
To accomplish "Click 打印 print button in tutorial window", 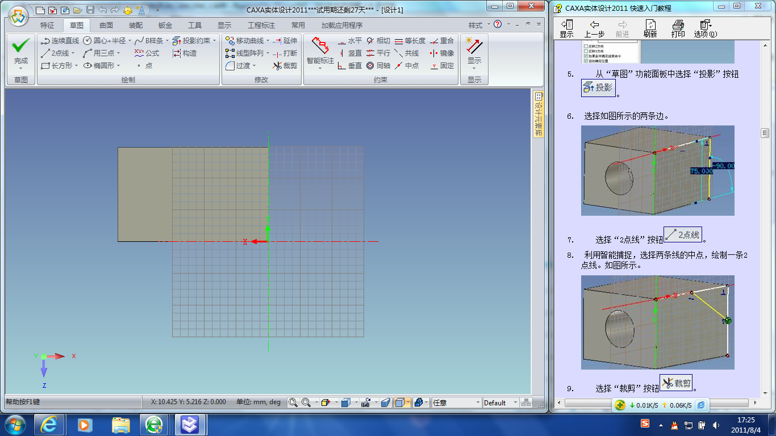I will tap(678, 29).
